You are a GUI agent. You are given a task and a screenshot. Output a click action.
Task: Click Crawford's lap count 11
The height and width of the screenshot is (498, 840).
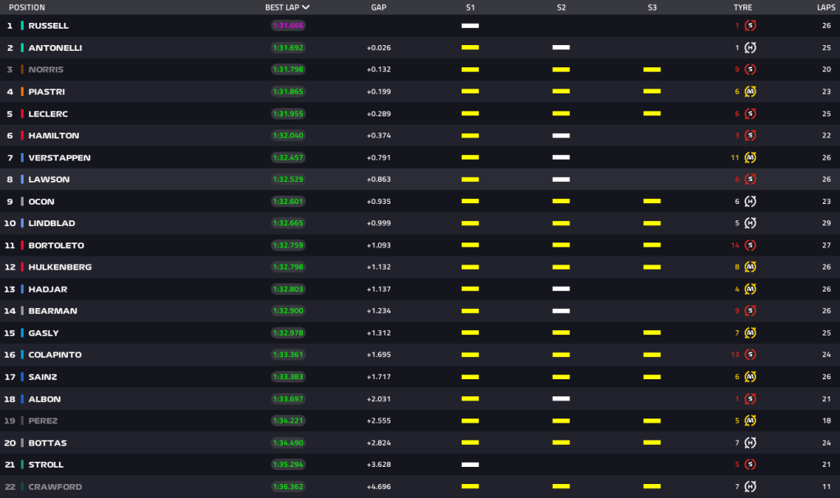pos(827,487)
